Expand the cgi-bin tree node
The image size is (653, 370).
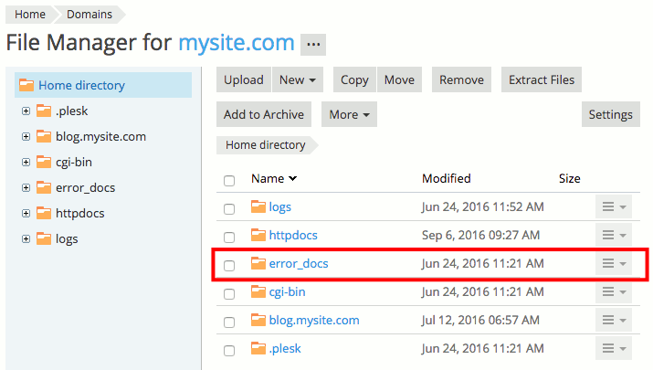pos(26,162)
